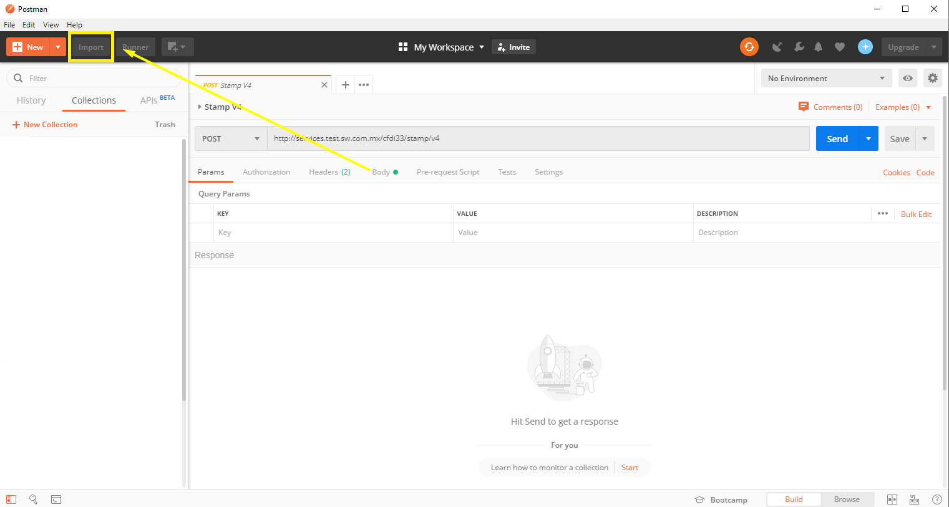The height and width of the screenshot is (507, 949).
Task: Open the HTTP method dropdown showing POST
Action: point(230,138)
